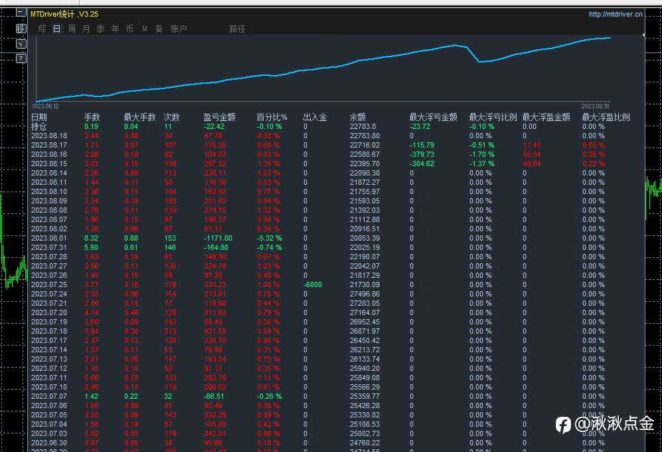Click the profit amount 421.55
The image size is (662, 452).
point(215,331)
